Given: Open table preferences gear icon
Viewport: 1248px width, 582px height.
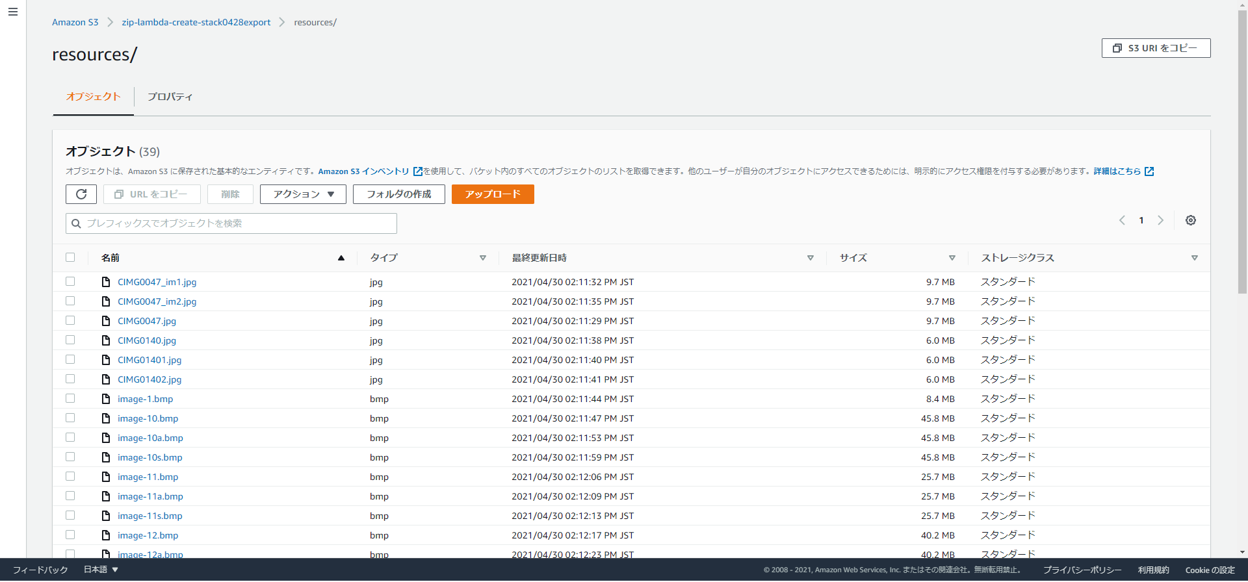Looking at the screenshot, I should (x=1191, y=220).
